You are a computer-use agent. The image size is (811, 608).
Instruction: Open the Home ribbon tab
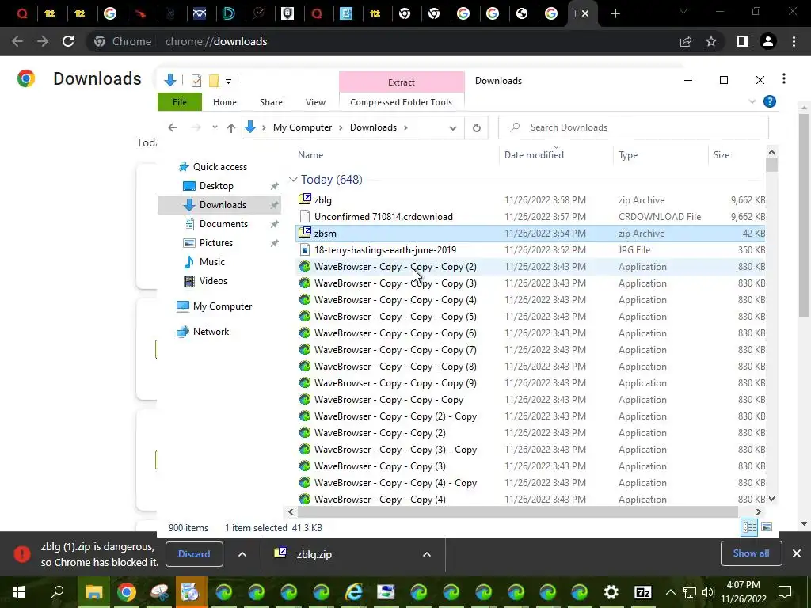224,102
